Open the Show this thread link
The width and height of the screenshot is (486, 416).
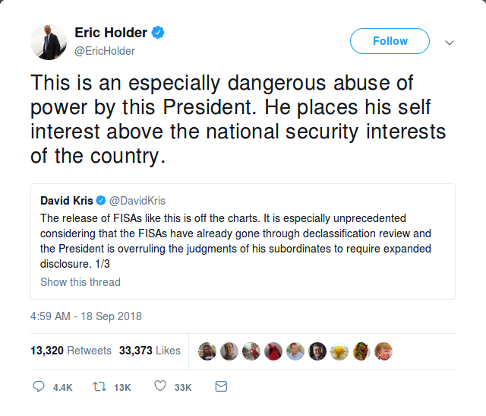click(x=80, y=282)
